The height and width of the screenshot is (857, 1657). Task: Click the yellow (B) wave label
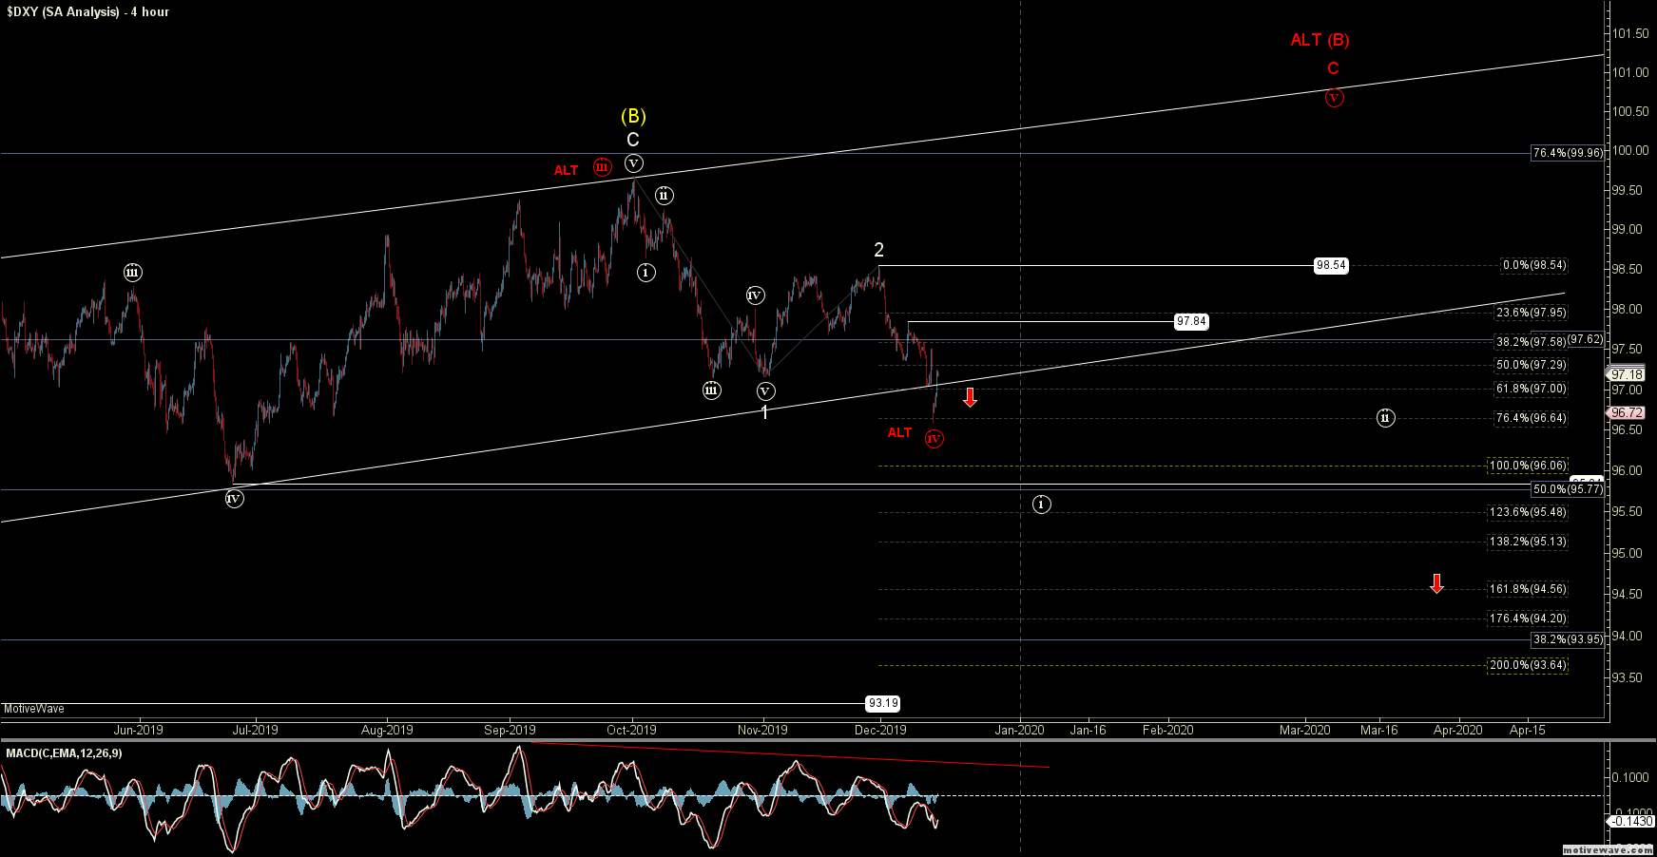633,116
